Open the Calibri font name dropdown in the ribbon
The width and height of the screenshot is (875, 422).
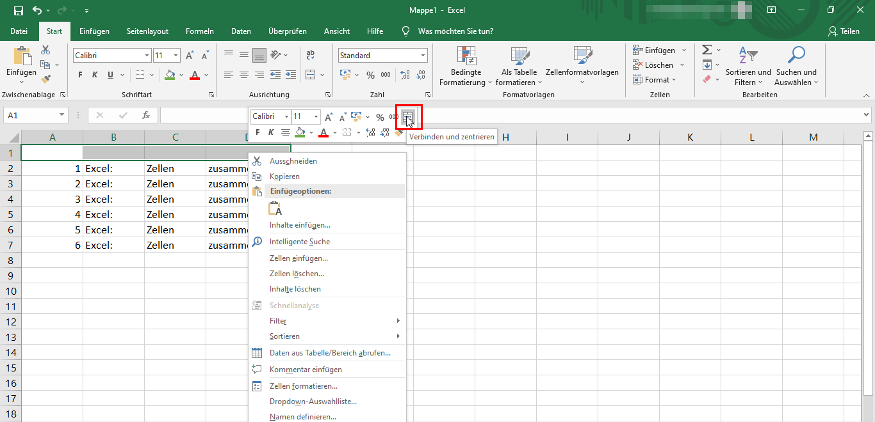(147, 56)
